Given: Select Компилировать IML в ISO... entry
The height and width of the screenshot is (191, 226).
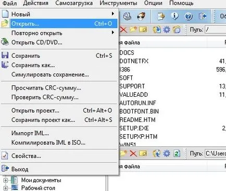Looking at the screenshot, I should 59,143.
